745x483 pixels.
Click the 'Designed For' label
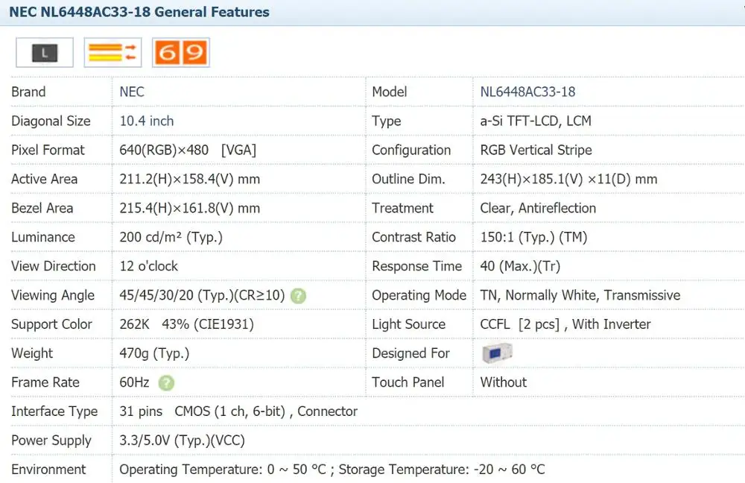coord(410,354)
